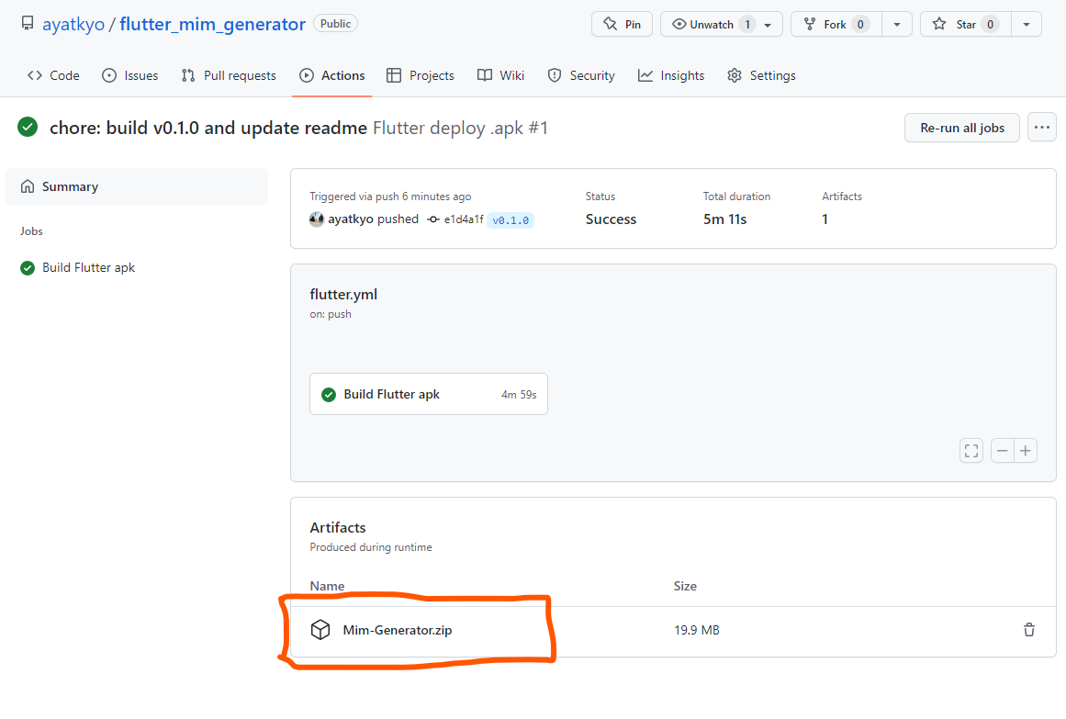Click the green check beside sidebar Build Flutter apk
The image size is (1066, 719).
(x=28, y=268)
